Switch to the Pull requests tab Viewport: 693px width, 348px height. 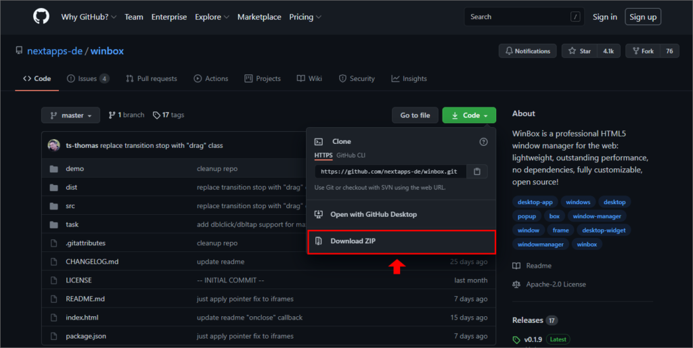[x=151, y=78]
